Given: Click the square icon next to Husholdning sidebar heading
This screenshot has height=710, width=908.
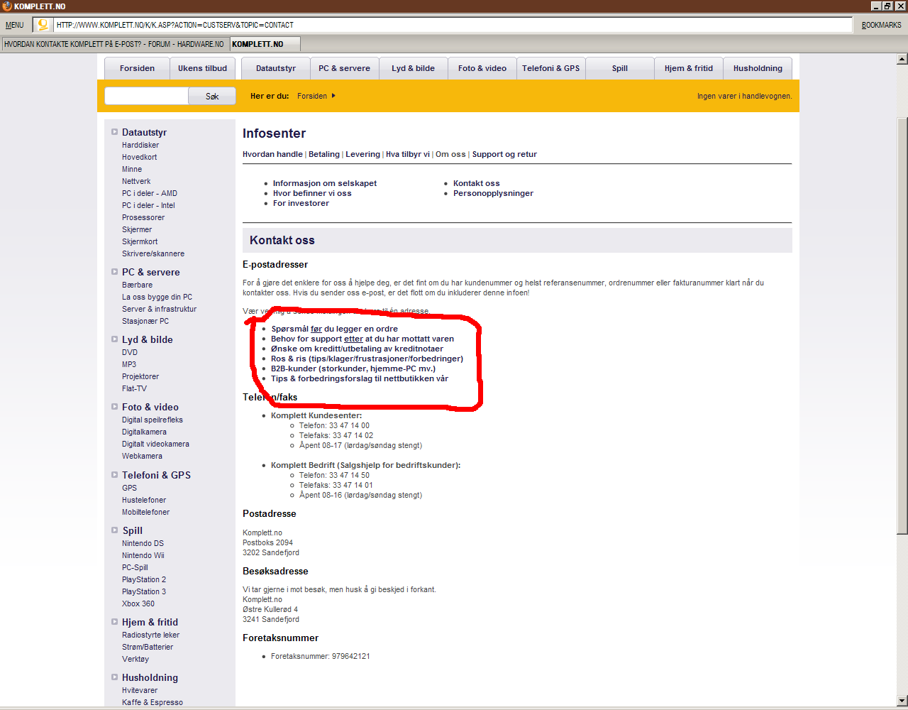Looking at the screenshot, I should (x=114, y=677).
